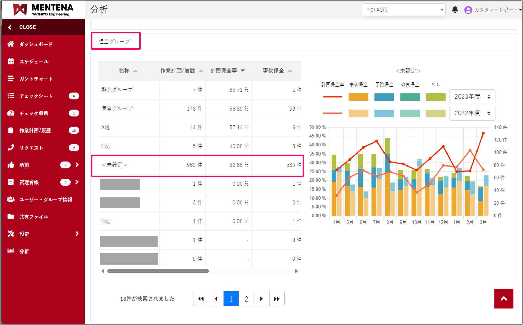Screen dimensions: 523x325
Task: Open the 2023年度 year dropdown
Action: pyautogui.click(x=472, y=97)
